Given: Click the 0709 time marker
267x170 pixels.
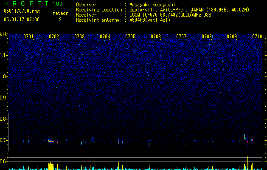Looking at the screenshot, I should click(232, 37).
